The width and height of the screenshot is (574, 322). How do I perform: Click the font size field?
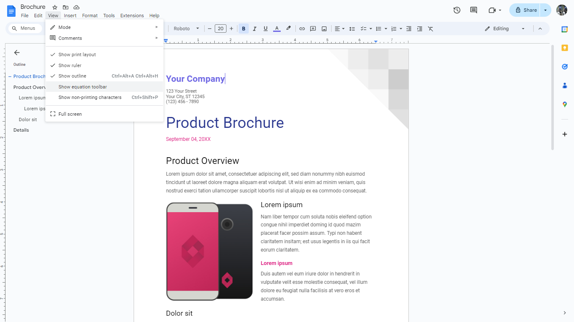coord(221,29)
